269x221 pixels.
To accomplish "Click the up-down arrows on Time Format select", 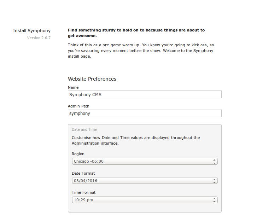I will (215, 200).
